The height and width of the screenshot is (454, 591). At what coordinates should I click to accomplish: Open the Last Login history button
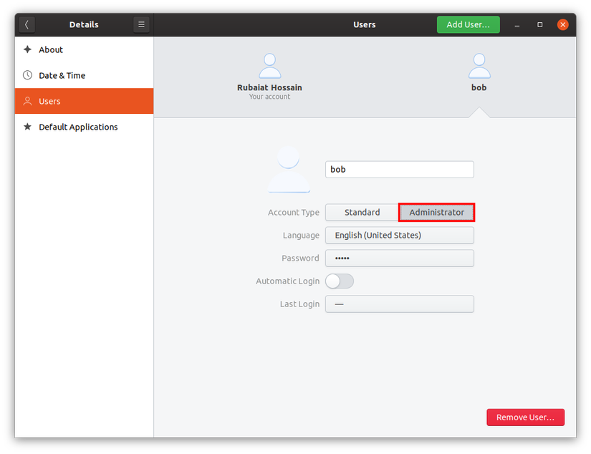400,304
